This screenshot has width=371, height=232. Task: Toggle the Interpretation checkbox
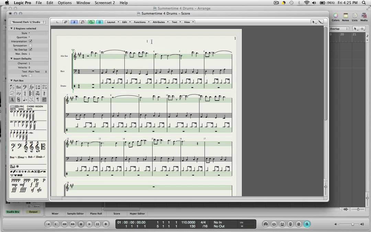point(30,42)
